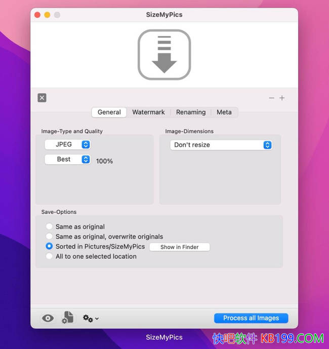Open the Renaming tab
329x349 pixels.
pos(191,112)
